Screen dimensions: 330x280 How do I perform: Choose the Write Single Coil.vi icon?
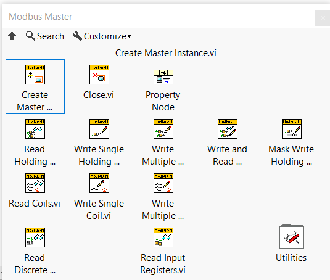click(99, 183)
